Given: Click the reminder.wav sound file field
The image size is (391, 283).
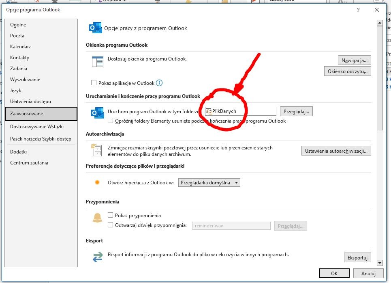Looking at the screenshot, I should 231,226.
